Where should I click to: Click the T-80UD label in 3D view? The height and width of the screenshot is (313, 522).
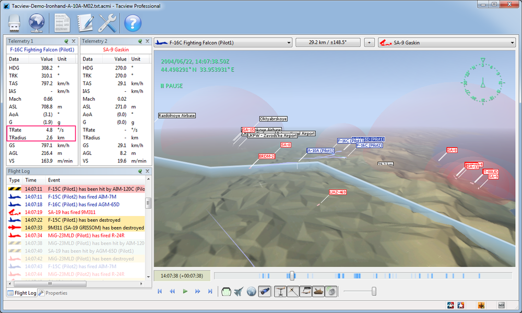tap(491, 172)
